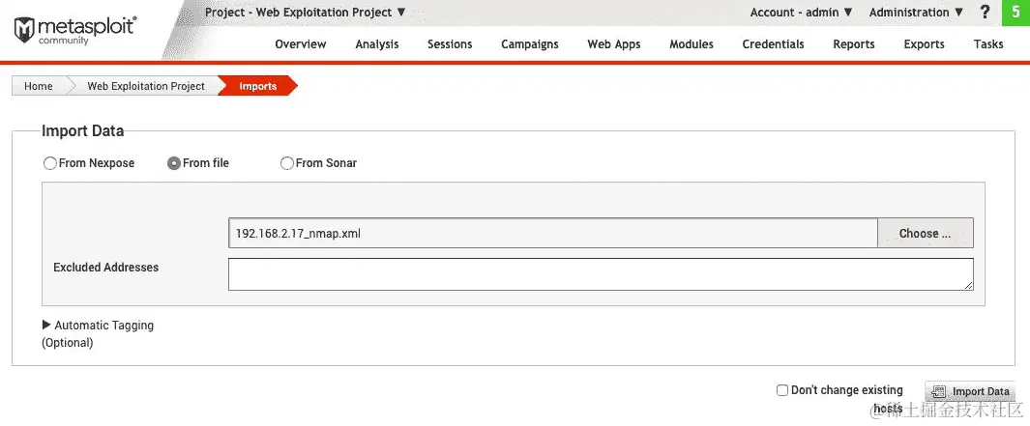This screenshot has height=426, width=1030.
Task: Open the green notifications badge showing 5
Action: click(x=1015, y=13)
